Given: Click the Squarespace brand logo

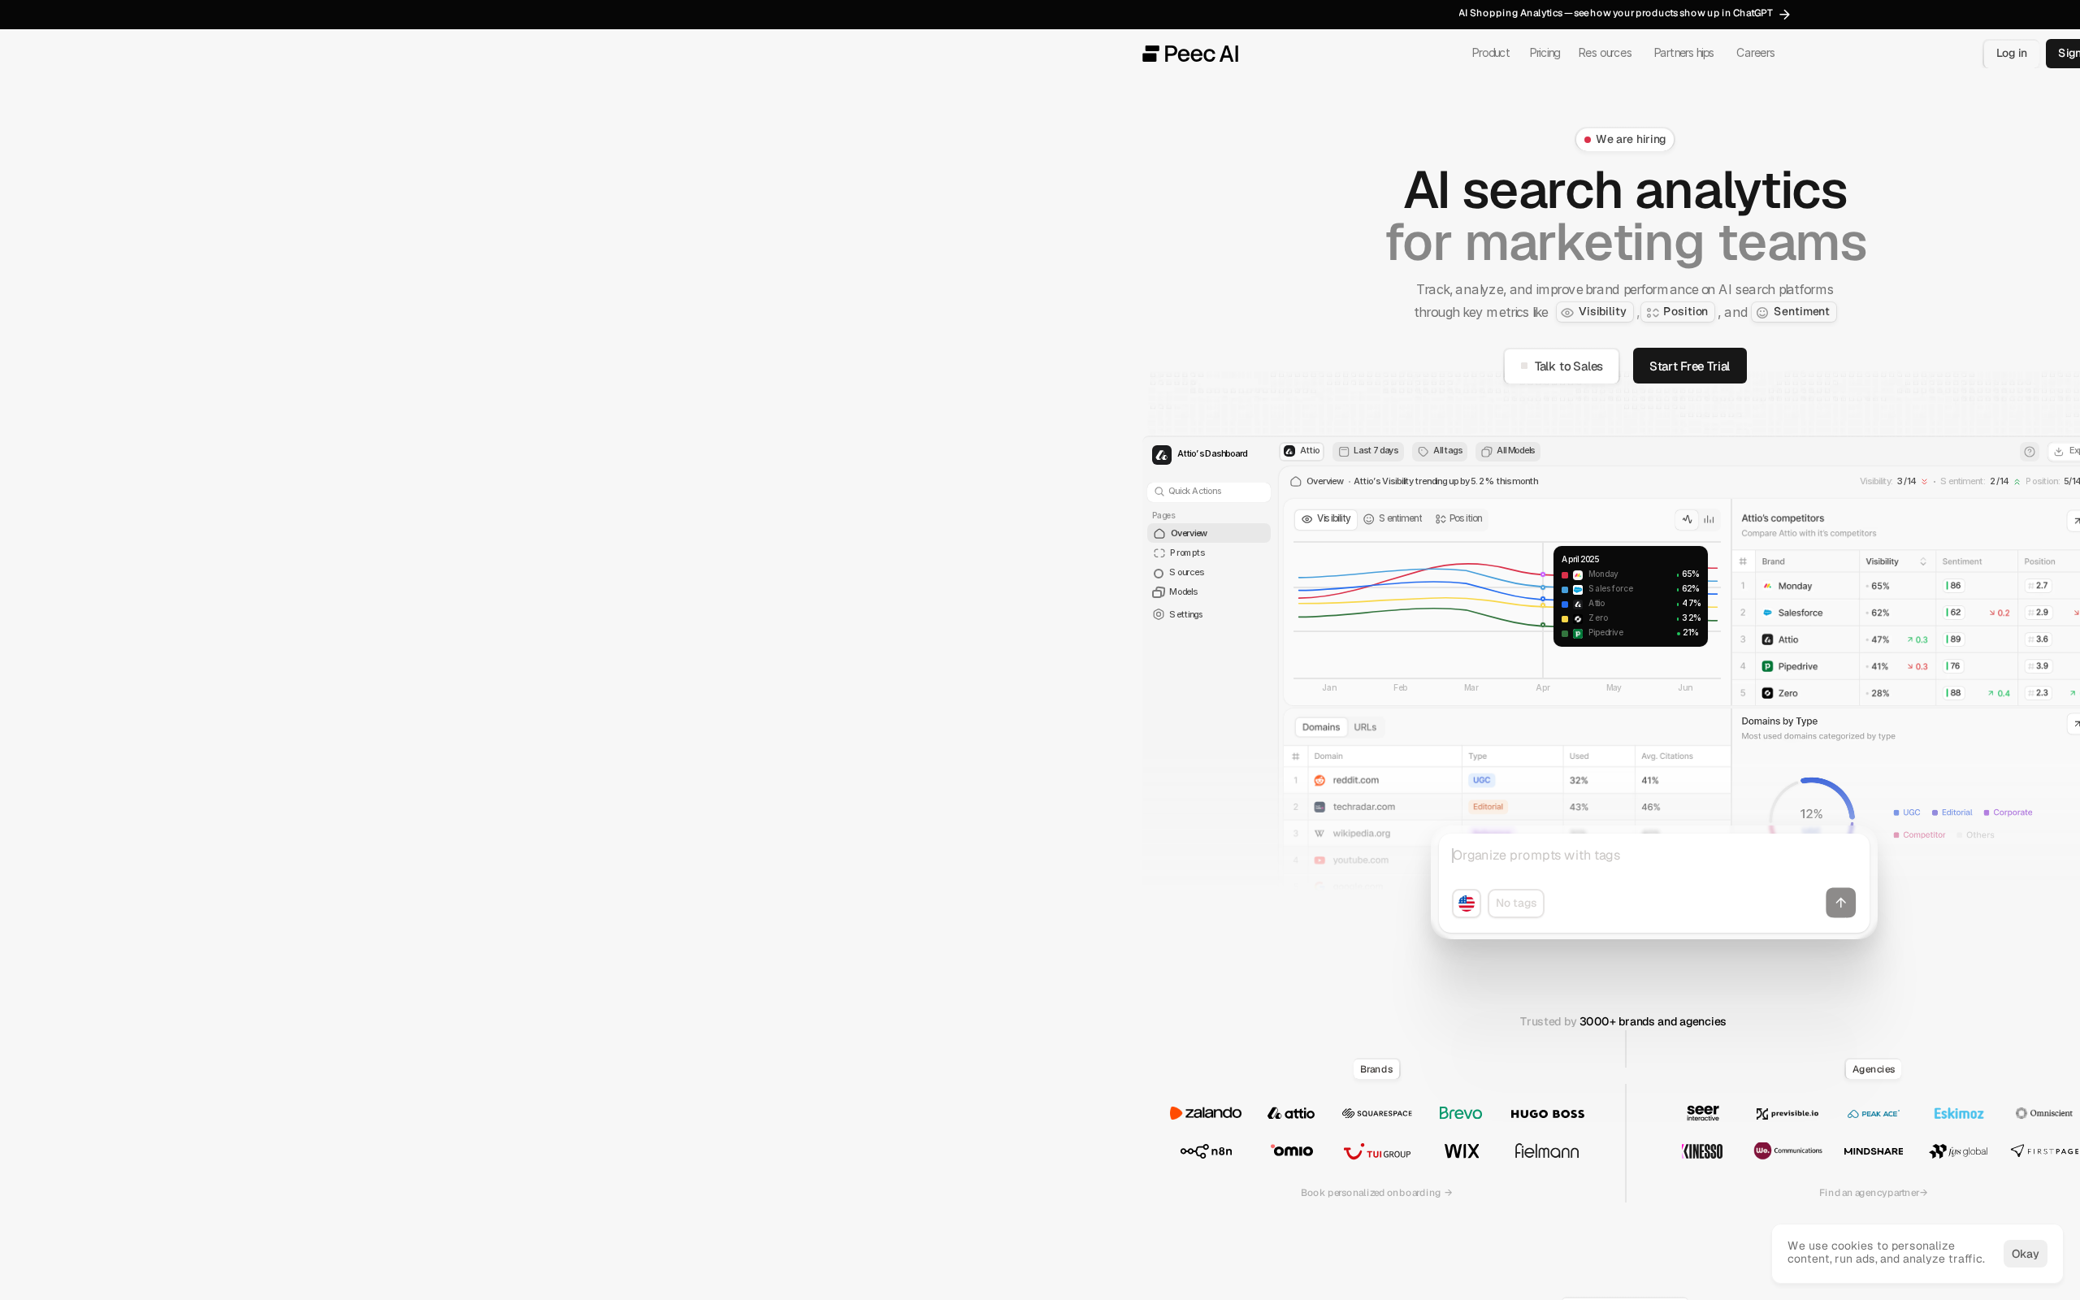Looking at the screenshot, I should (1377, 1113).
